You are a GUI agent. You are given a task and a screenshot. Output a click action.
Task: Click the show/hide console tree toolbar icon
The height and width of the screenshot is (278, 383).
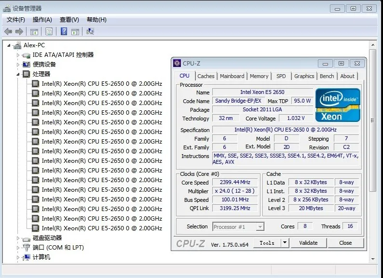[x=34, y=31]
